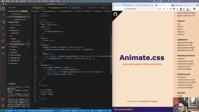The image size is (199, 112).
Task: Open the File menu
Action: [12, 1]
